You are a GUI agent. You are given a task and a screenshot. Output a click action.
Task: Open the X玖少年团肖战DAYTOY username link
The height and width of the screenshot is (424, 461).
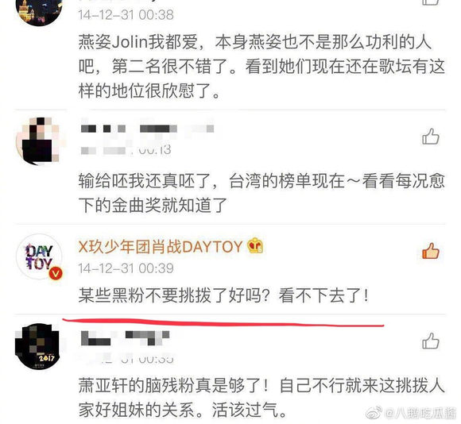pyautogui.click(x=161, y=246)
